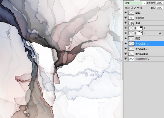This screenshot has height=118, width=164.
Task: Select layer named 图层 2
Action: [x=138, y=38]
